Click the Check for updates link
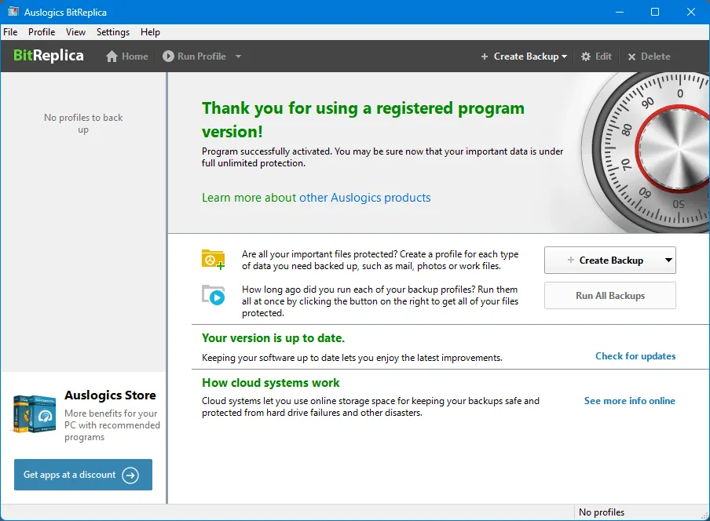The image size is (710, 521). click(x=635, y=356)
